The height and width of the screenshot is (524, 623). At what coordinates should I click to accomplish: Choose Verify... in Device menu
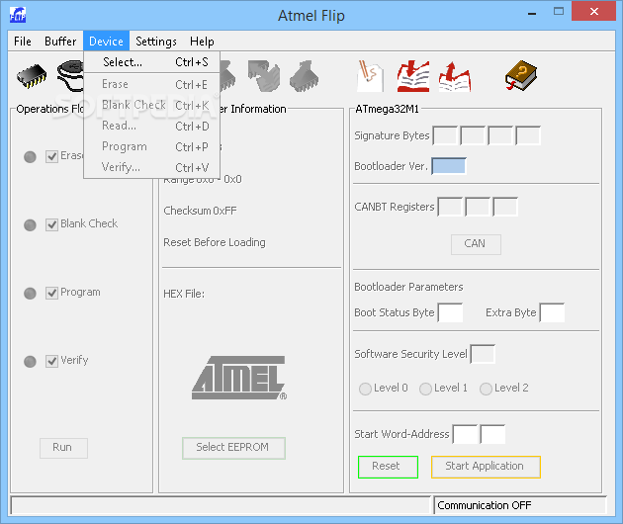[151, 167]
